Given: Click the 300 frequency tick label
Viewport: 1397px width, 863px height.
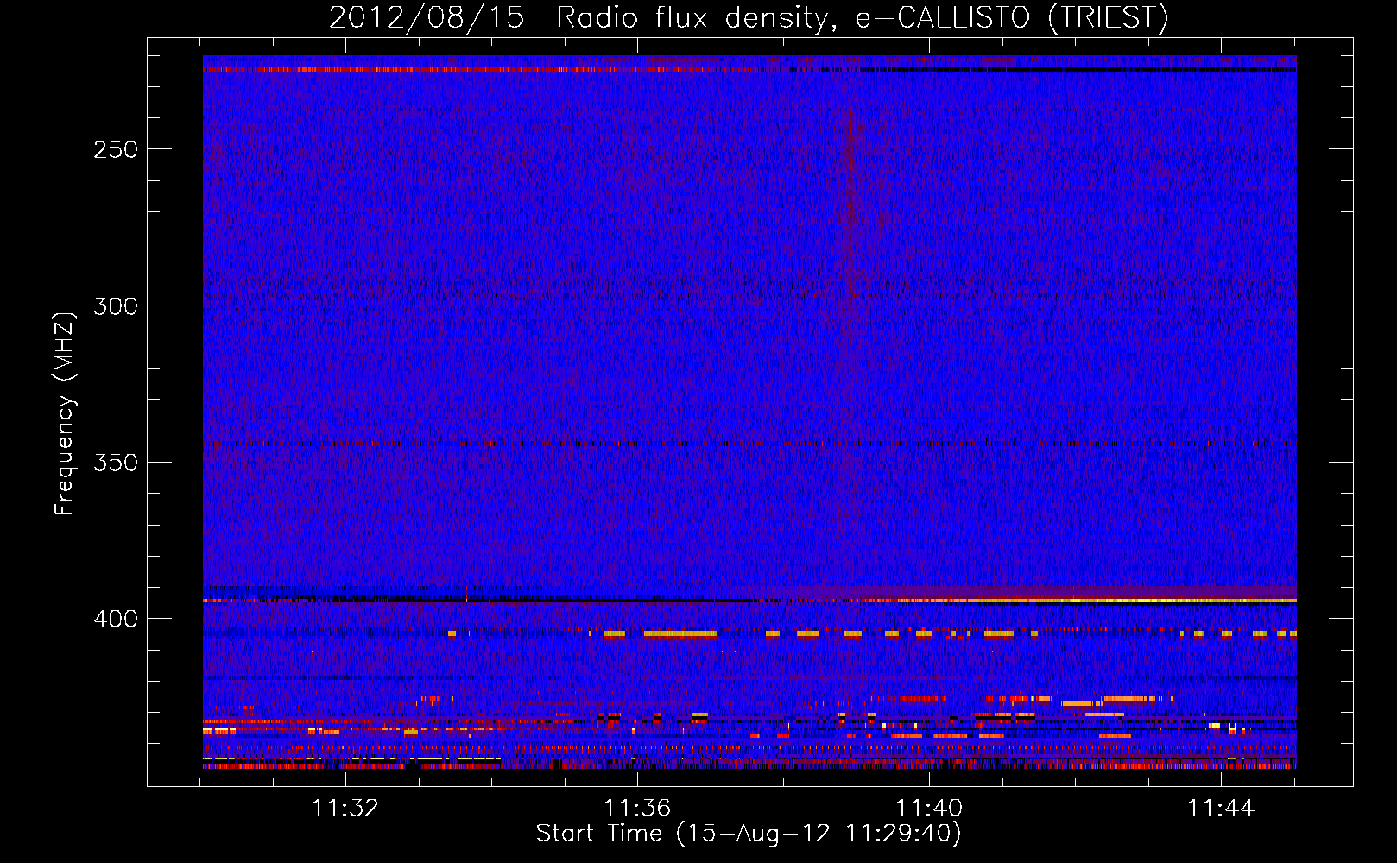Looking at the screenshot, I should [x=116, y=306].
